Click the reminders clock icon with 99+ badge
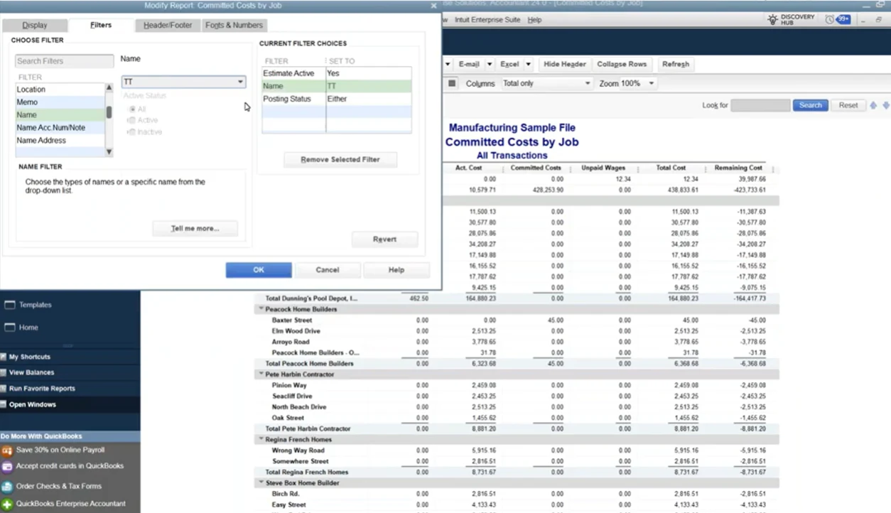This screenshot has height=513, width=891. click(829, 20)
